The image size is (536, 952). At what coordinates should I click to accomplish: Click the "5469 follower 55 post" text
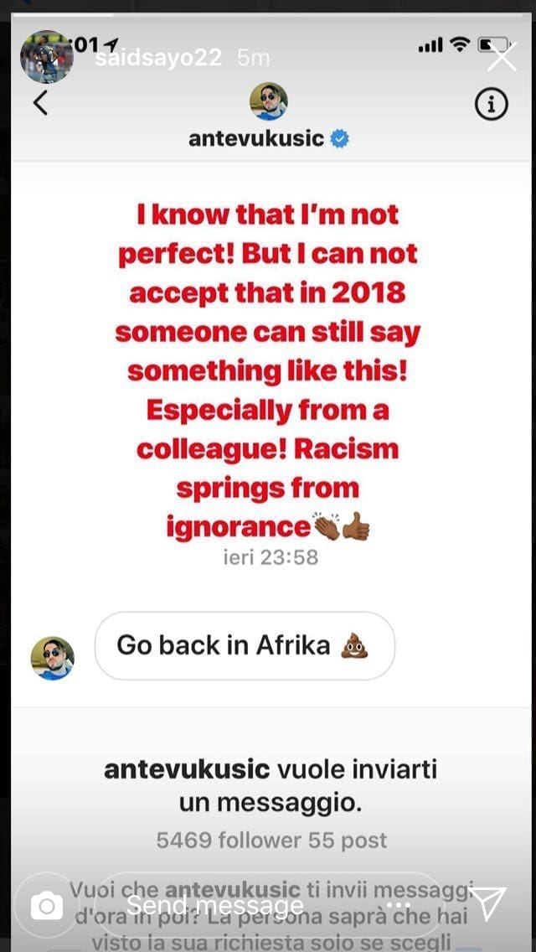(x=271, y=841)
